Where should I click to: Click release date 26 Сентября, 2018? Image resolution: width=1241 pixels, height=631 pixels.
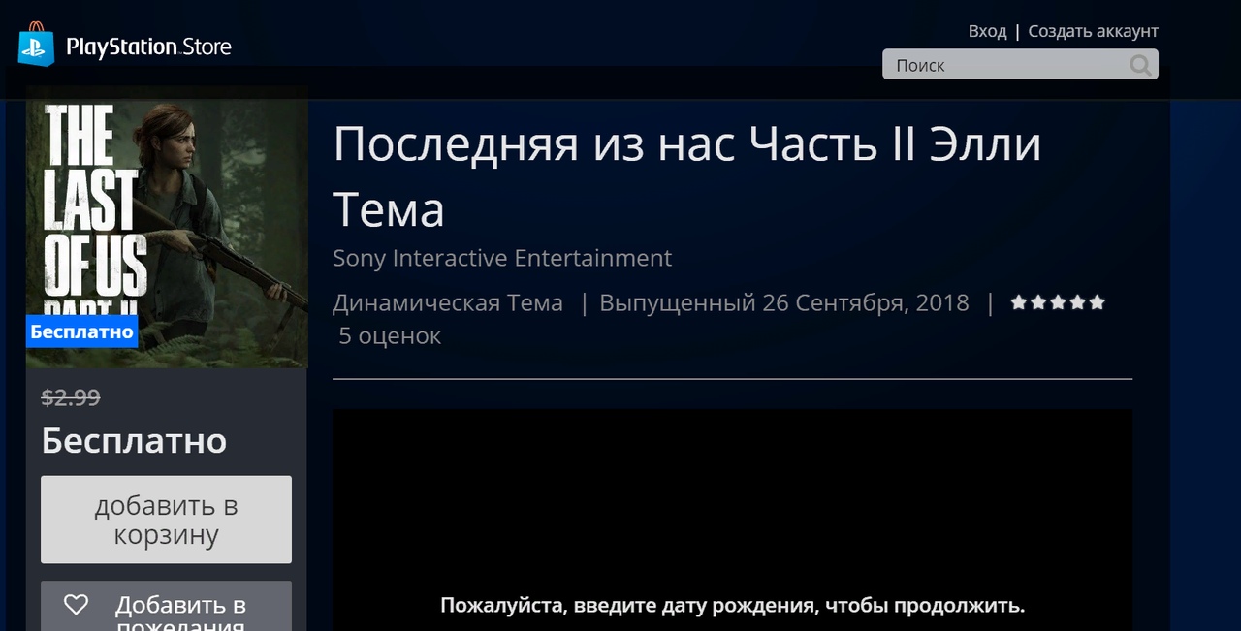[x=866, y=302]
